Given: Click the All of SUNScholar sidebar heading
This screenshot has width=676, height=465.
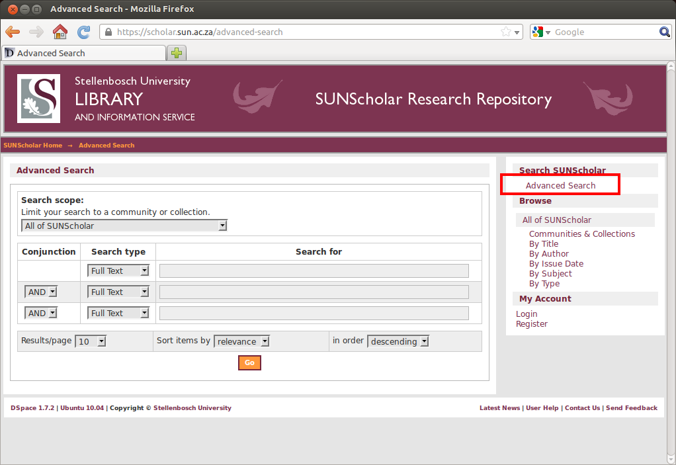Looking at the screenshot, I should 556,220.
